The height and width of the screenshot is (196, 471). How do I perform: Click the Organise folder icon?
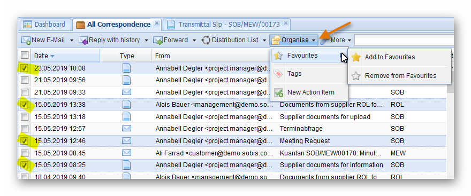(276, 41)
